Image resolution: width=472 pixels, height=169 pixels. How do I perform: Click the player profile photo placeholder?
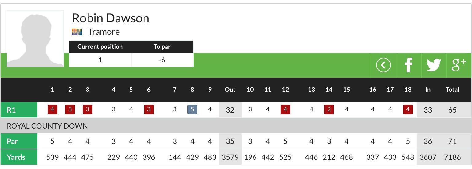click(35, 39)
